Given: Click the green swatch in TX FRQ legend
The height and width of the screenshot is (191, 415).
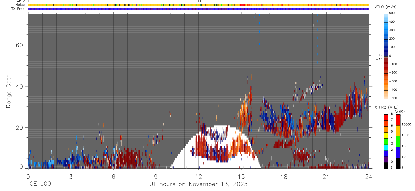Looking at the screenshot, I should tap(386, 141).
